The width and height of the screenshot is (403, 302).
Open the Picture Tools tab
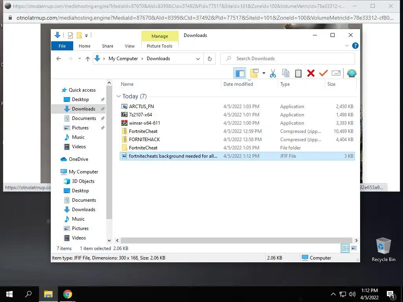[x=160, y=46]
